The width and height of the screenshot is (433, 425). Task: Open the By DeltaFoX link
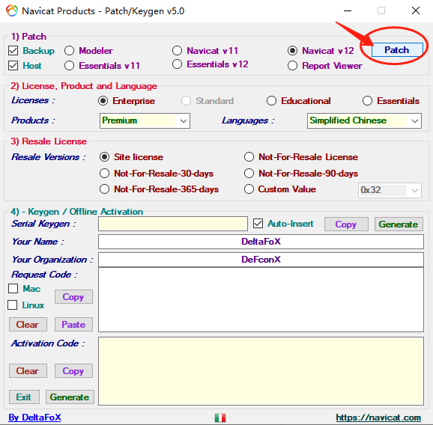click(34, 418)
